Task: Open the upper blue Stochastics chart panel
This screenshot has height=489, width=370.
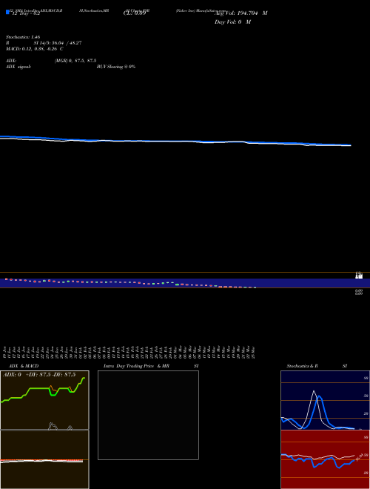Action: click(325, 400)
